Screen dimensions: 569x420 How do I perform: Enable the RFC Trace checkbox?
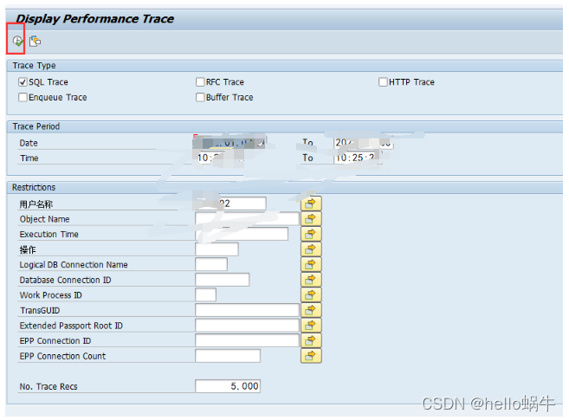200,82
